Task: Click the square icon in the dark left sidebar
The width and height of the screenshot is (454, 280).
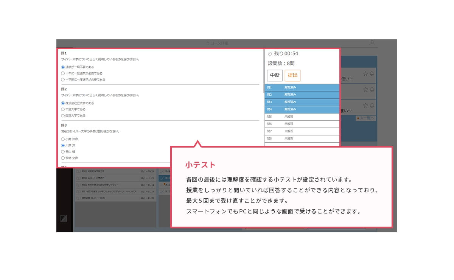Action: click(64, 218)
